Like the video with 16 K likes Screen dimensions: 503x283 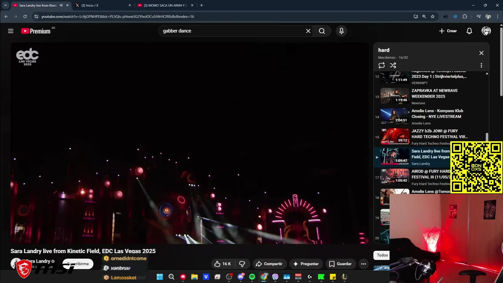click(222, 264)
